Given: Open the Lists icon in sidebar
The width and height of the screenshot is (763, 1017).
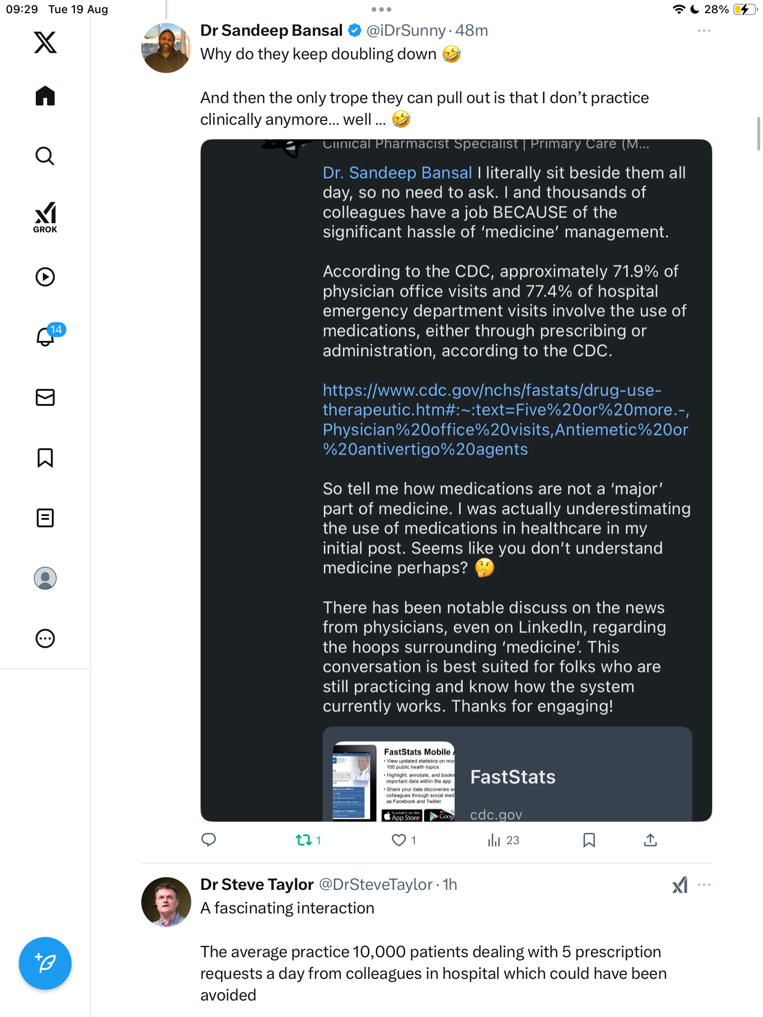Looking at the screenshot, I should [x=45, y=518].
